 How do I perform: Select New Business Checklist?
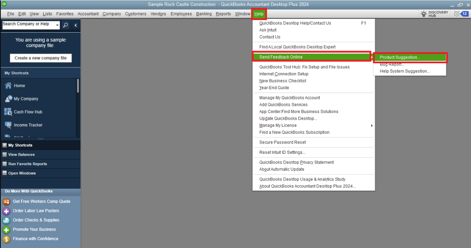(314, 81)
